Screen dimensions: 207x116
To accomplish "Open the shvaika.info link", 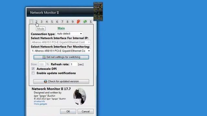I will click(39, 101).
